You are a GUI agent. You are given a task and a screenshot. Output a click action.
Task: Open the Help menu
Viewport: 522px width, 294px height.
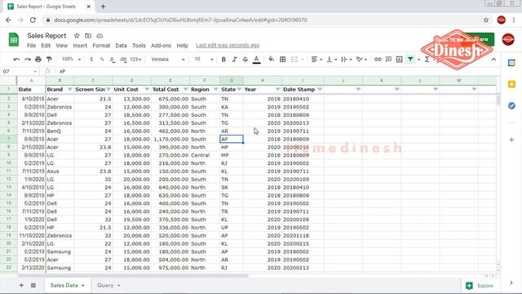click(x=182, y=46)
